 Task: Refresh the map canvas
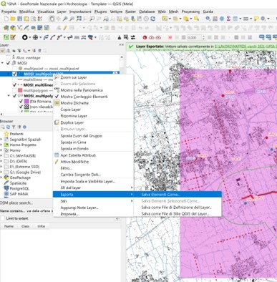click(x=152, y=19)
